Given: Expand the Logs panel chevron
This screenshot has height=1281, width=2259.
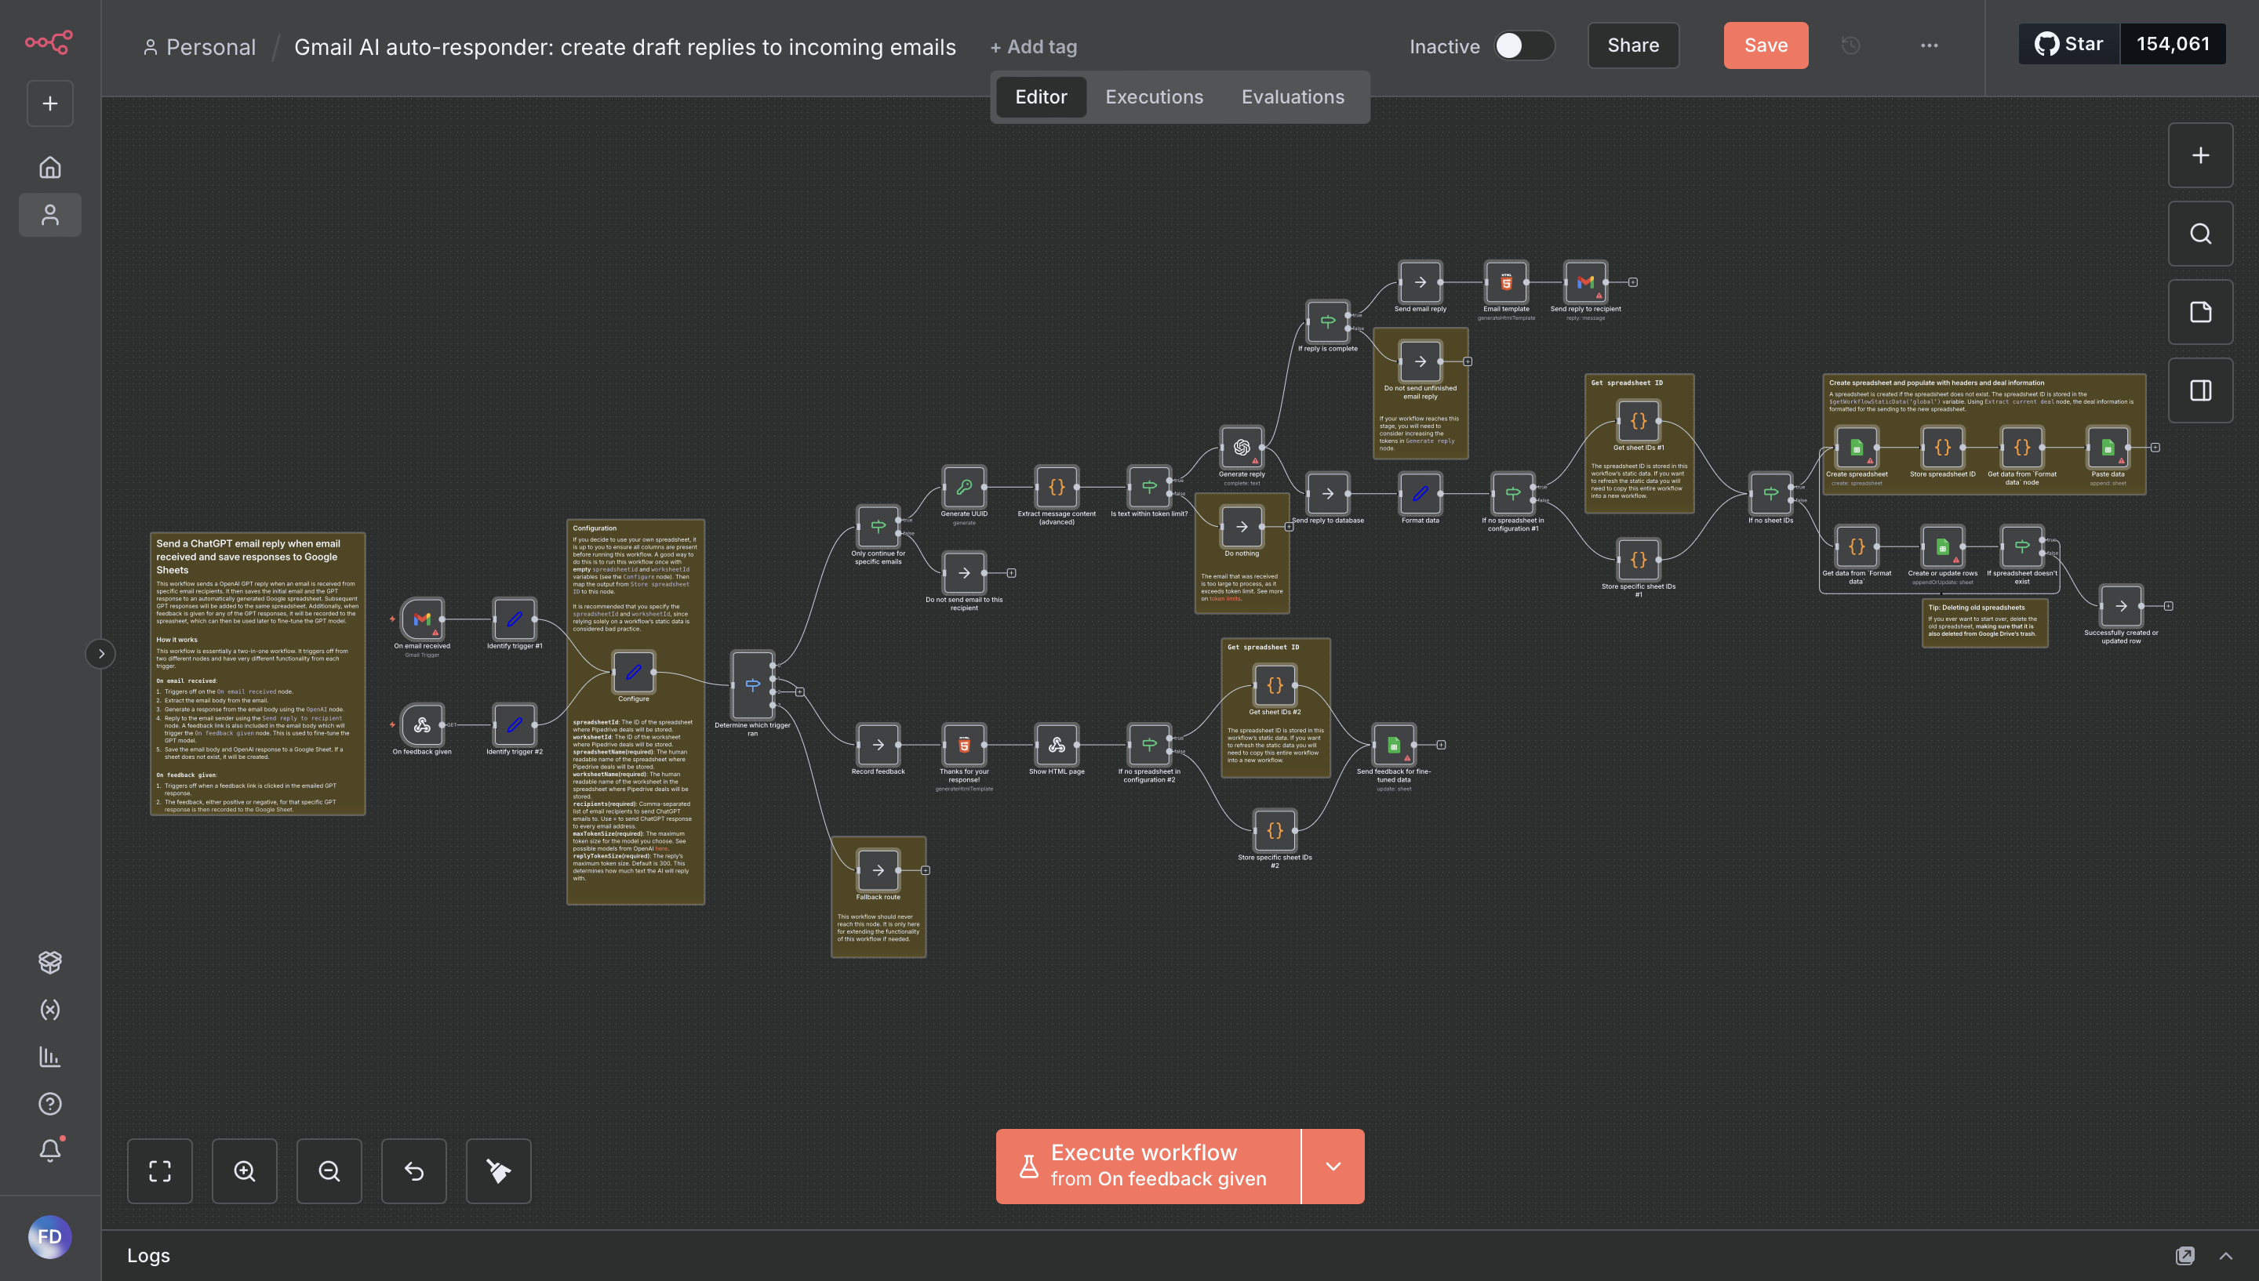Looking at the screenshot, I should click(2225, 1255).
